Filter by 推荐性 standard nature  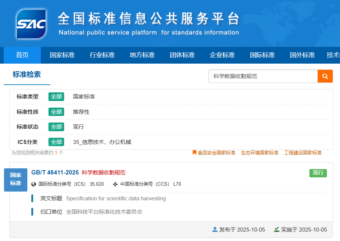[x=81, y=112]
